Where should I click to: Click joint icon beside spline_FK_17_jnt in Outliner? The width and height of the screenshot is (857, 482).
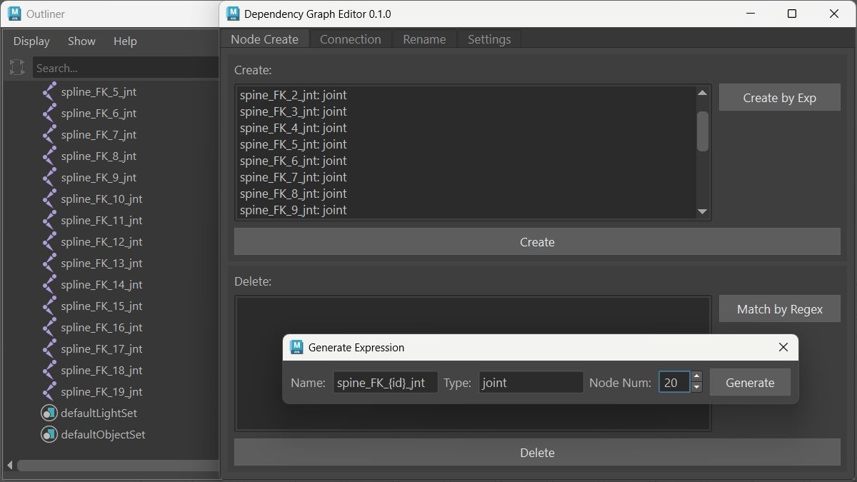49,348
